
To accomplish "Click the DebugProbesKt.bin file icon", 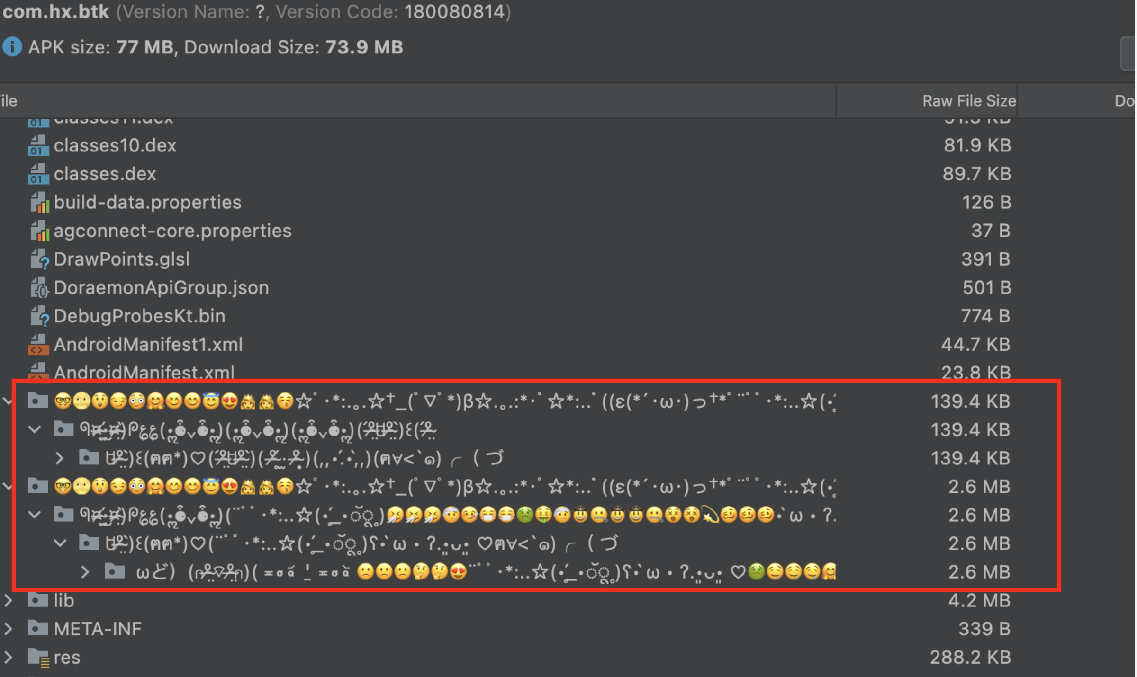I will point(40,316).
